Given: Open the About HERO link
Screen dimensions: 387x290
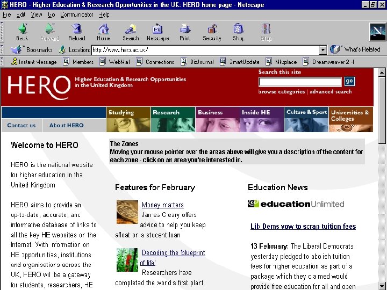Looking at the screenshot, I should coord(67,125).
